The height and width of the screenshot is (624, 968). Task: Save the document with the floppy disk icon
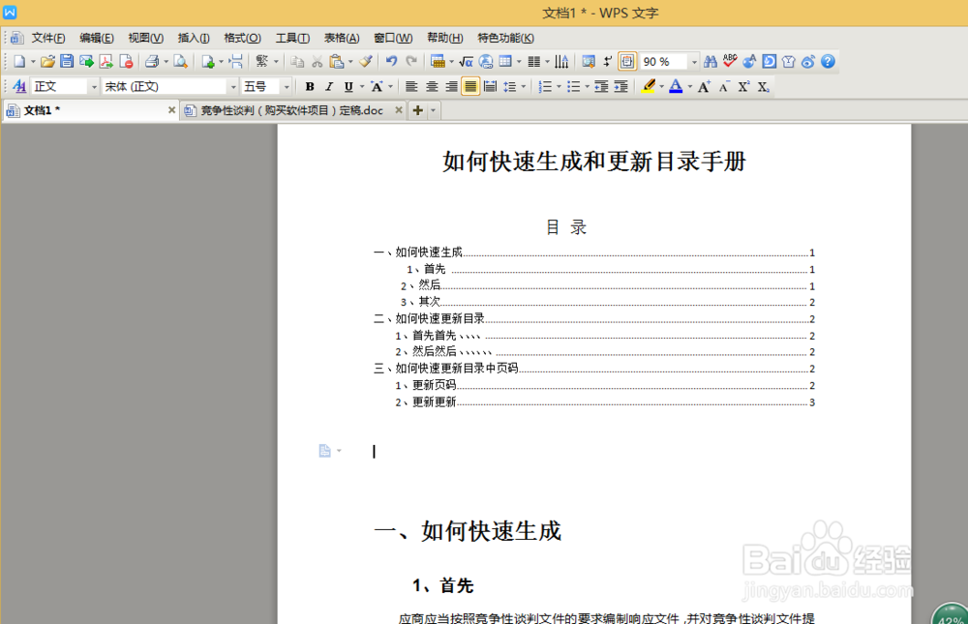(x=67, y=61)
